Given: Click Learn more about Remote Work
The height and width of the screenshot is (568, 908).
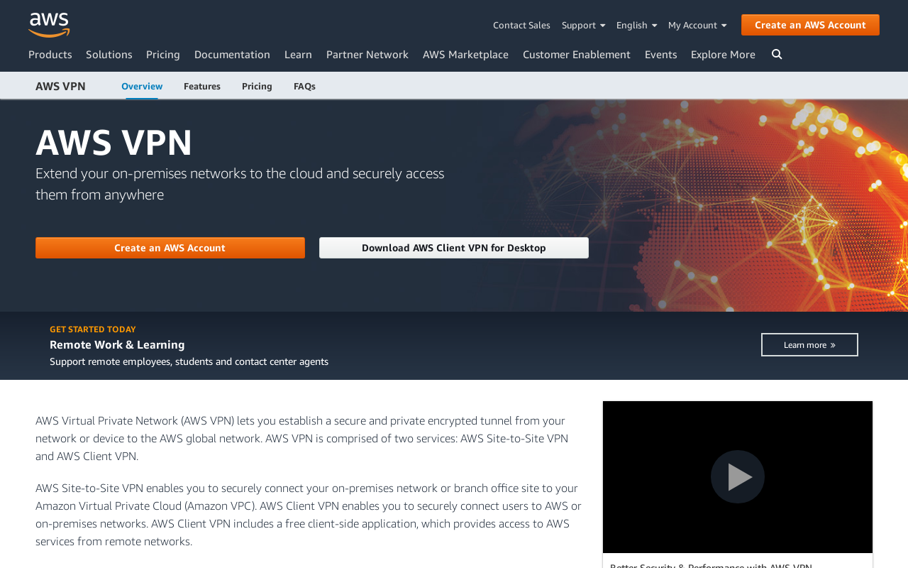Looking at the screenshot, I should 809,344.
